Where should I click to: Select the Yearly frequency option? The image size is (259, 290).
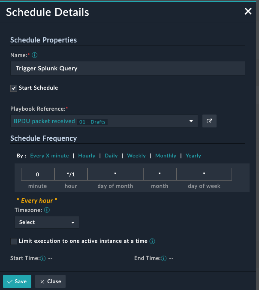pyautogui.click(x=193, y=156)
